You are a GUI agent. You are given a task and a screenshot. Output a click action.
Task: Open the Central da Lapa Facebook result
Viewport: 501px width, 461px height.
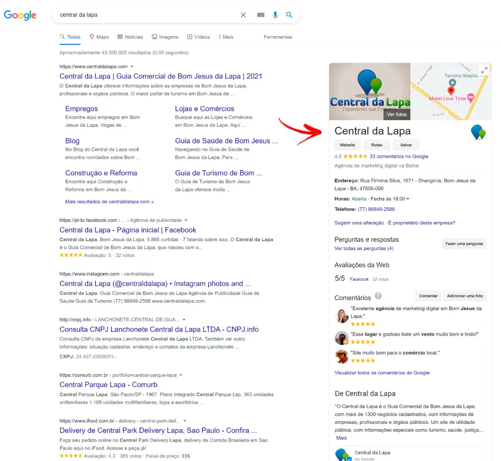128,230
